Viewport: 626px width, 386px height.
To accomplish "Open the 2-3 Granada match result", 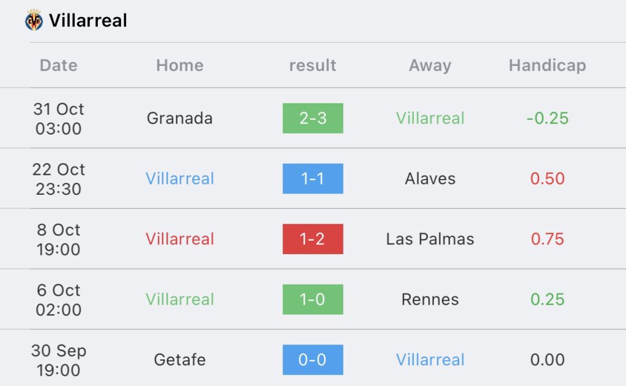I will pyautogui.click(x=313, y=118).
